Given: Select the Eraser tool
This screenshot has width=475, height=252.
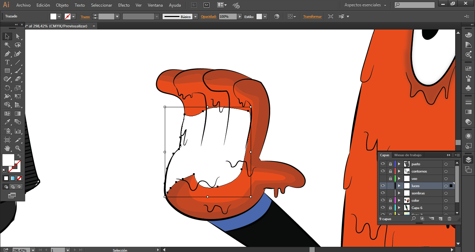Looking at the screenshot, I should [x=18, y=79].
